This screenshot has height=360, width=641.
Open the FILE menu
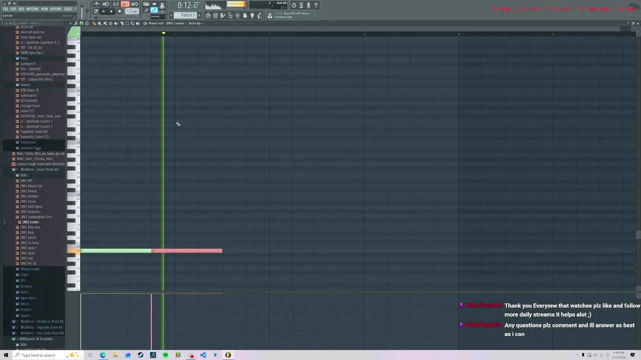point(6,9)
